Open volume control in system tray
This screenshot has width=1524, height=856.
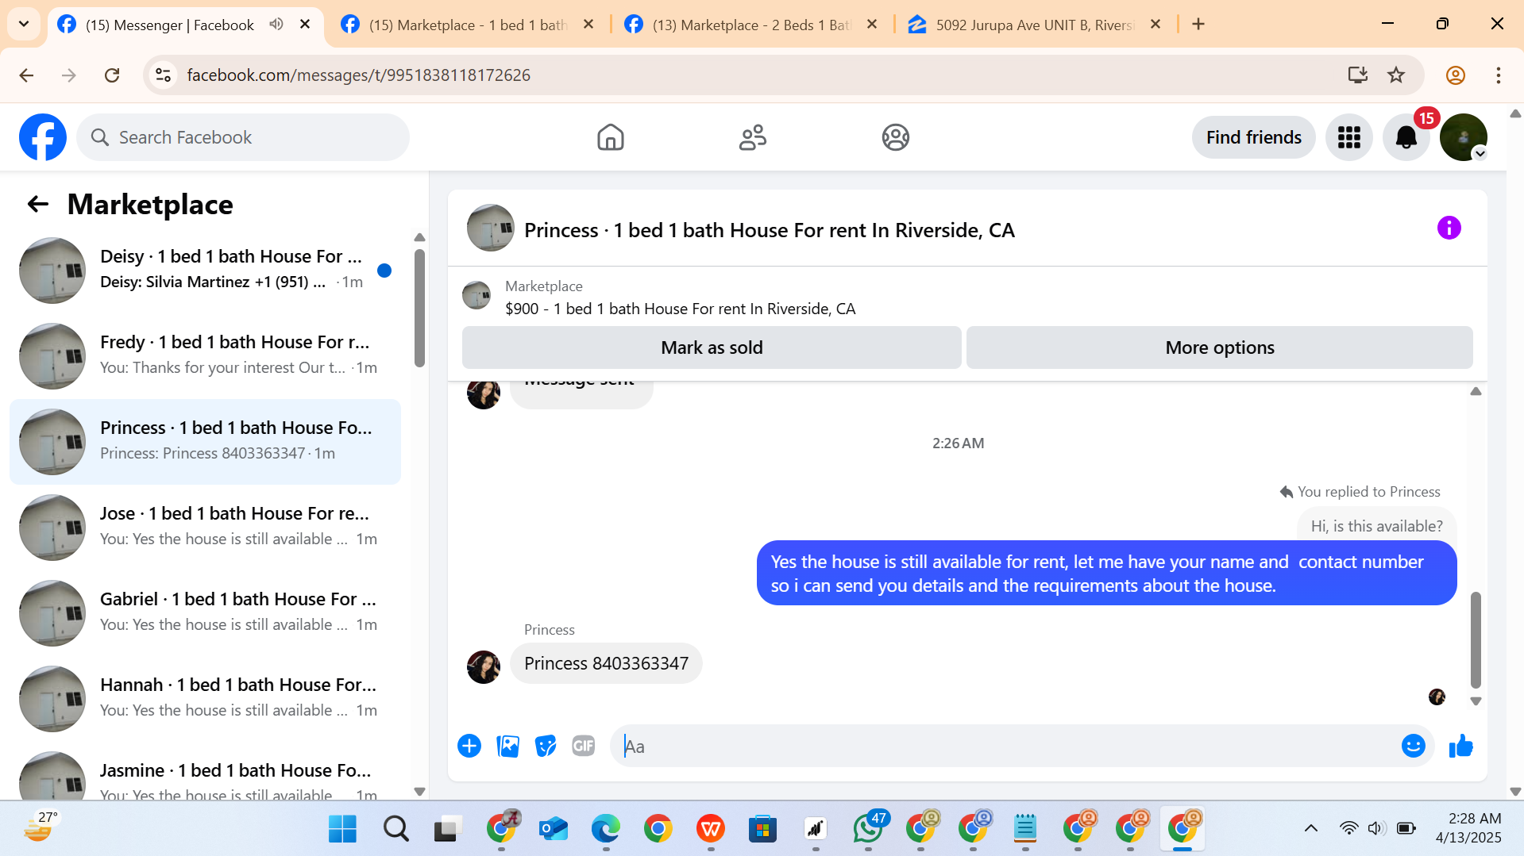click(1376, 828)
